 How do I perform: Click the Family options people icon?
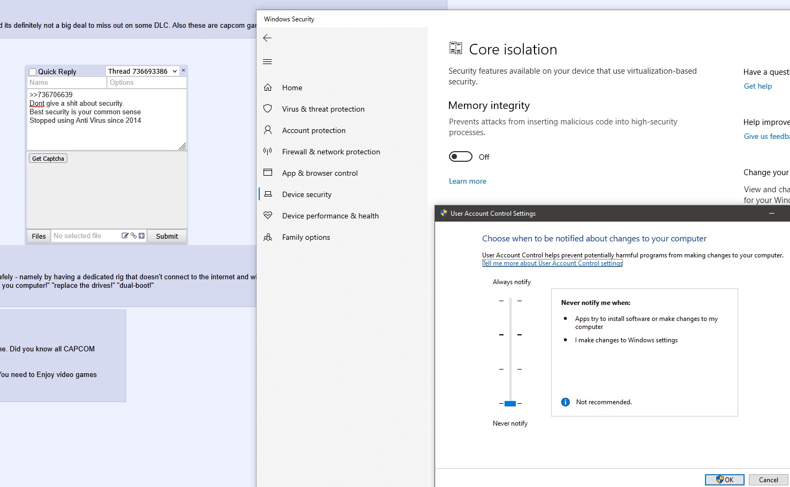(268, 237)
